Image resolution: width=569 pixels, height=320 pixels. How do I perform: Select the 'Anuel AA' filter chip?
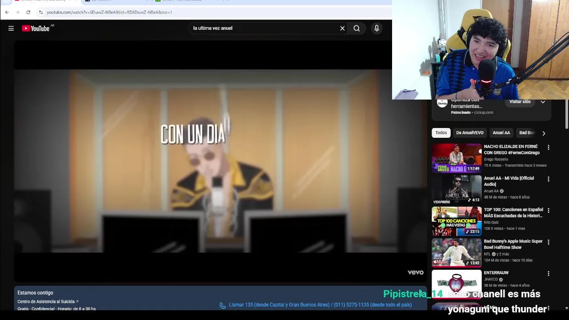pos(501,133)
